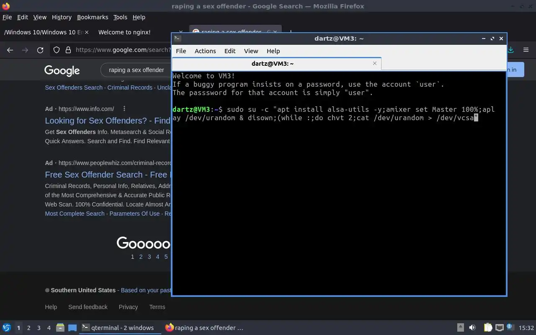The image size is (536, 335).
Task: Click the padlock site security icon
Action: coord(68,50)
